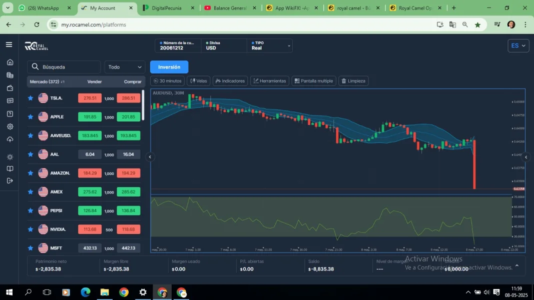Click the cloud upload sidebar icon
The image size is (534, 300).
pyautogui.click(x=10, y=139)
